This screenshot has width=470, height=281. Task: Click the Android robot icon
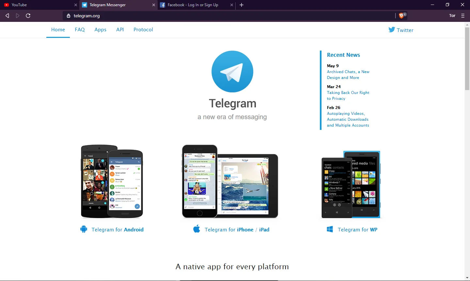pyautogui.click(x=84, y=229)
